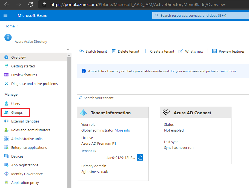Open the Azure portal hamburger menu
This screenshot has width=249, height=188.
(5, 15)
